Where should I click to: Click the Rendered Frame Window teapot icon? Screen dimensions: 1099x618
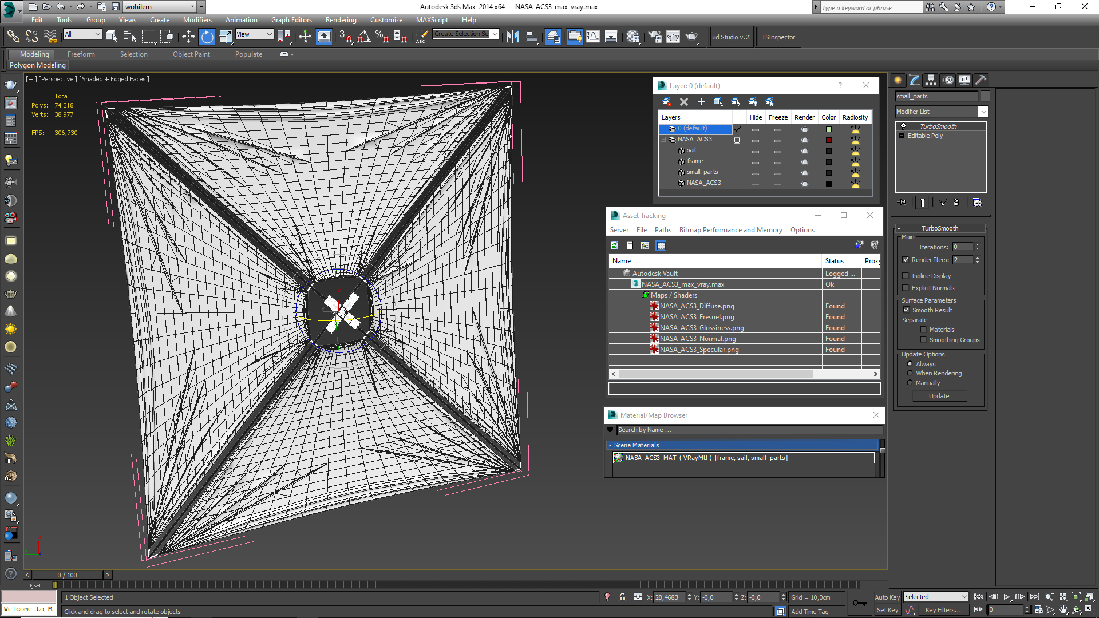673,37
